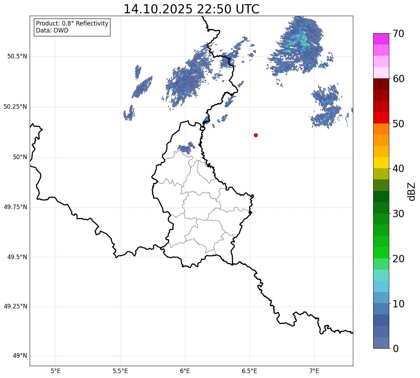Click the 50°N latitude label

coord(20,157)
